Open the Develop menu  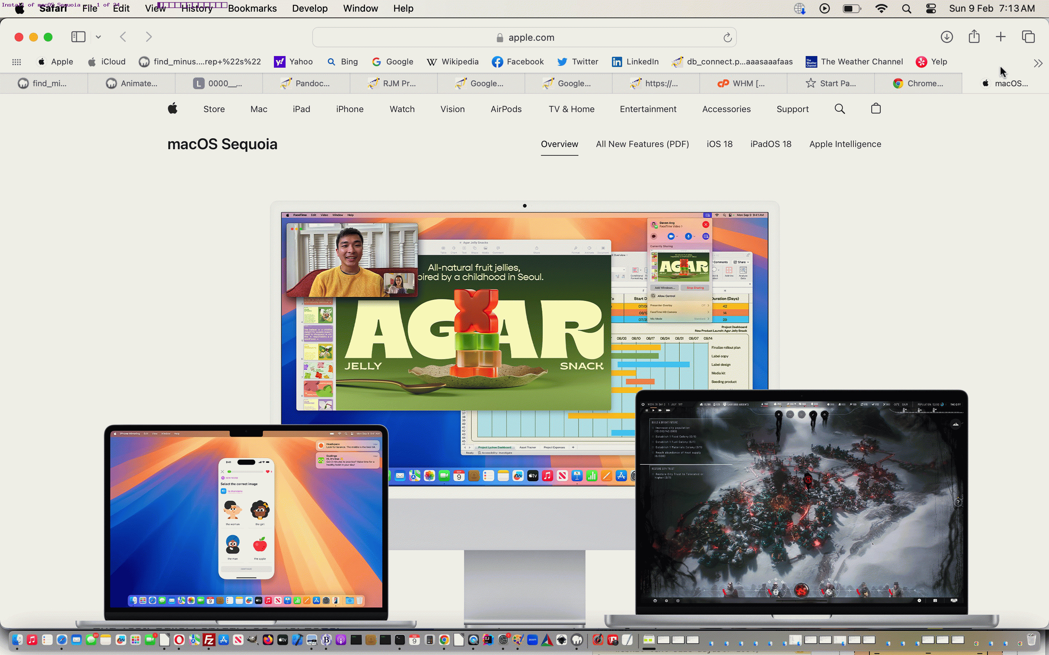[310, 8]
